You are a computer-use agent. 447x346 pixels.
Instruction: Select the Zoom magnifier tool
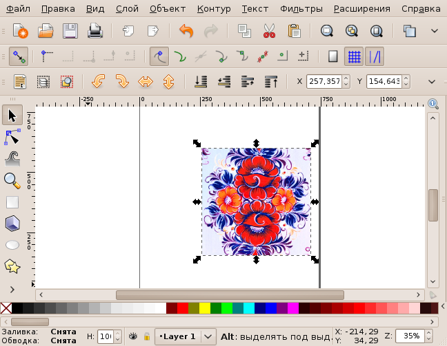tap(12, 180)
